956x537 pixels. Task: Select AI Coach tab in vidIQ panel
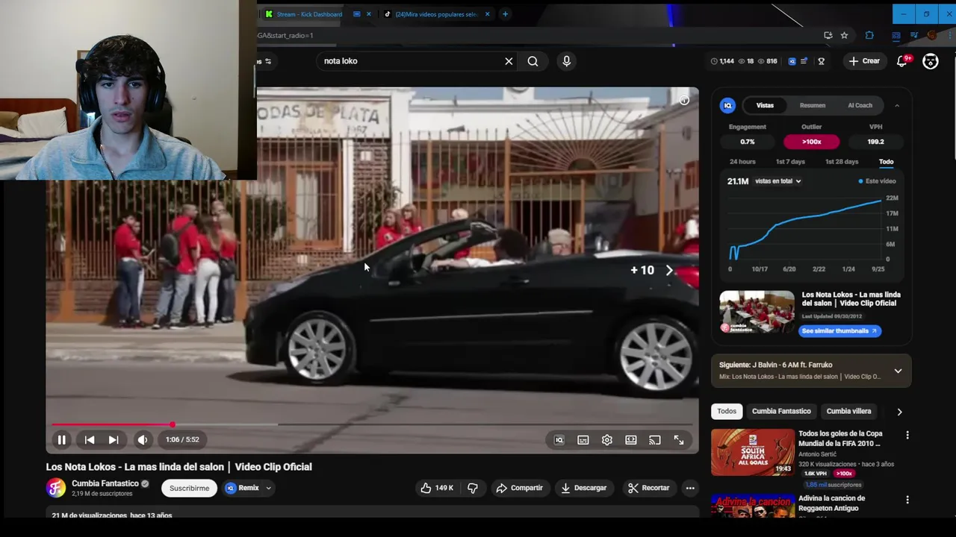click(860, 105)
